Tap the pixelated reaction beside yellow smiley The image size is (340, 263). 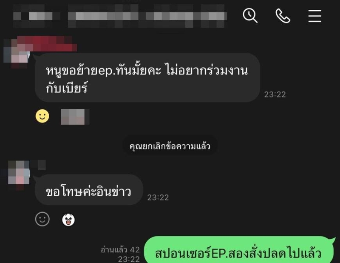[75, 117]
